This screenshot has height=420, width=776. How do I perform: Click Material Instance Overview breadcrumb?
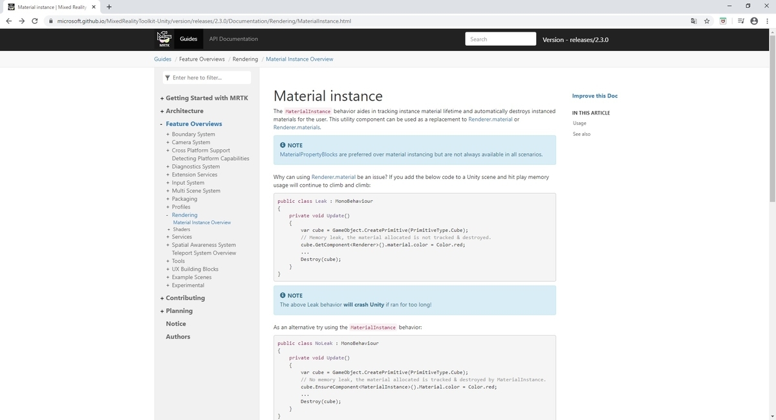(x=299, y=59)
